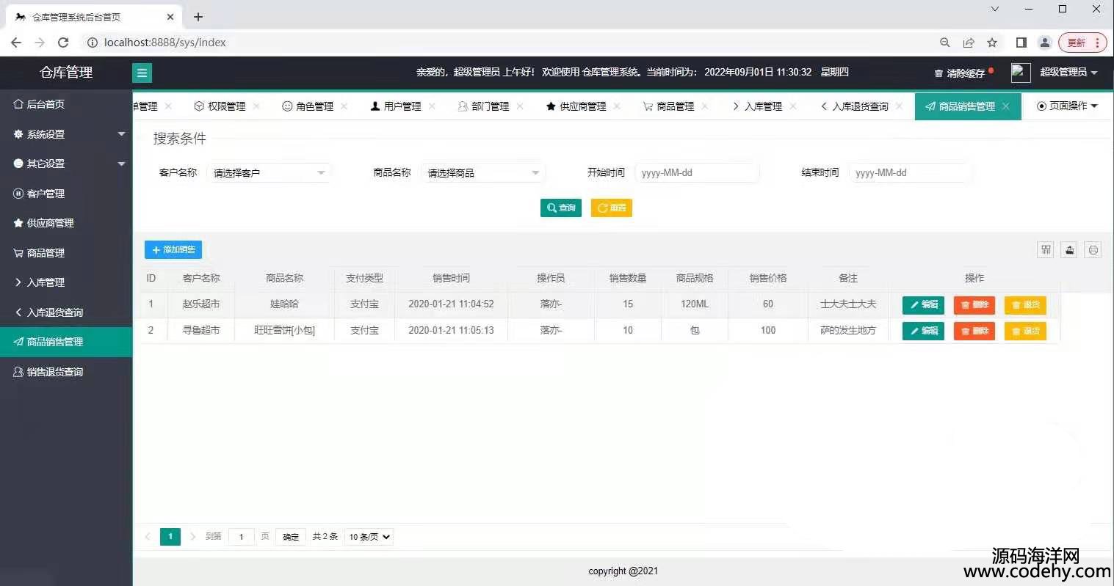Open the 超级管理员 user dropdown
Image resolution: width=1114 pixels, height=586 pixels.
tap(1068, 72)
